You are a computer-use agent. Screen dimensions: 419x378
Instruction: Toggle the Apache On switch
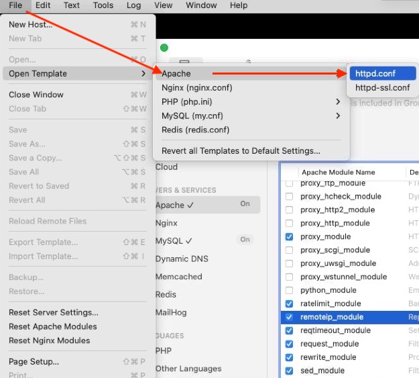click(x=245, y=203)
